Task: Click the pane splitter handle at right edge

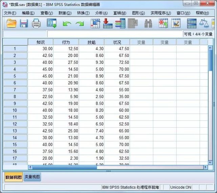Action: click(214, 104)
